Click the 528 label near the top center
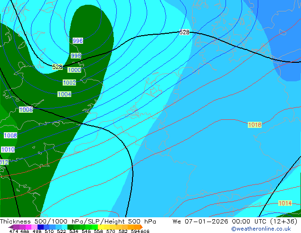 (x=184, y=32)
